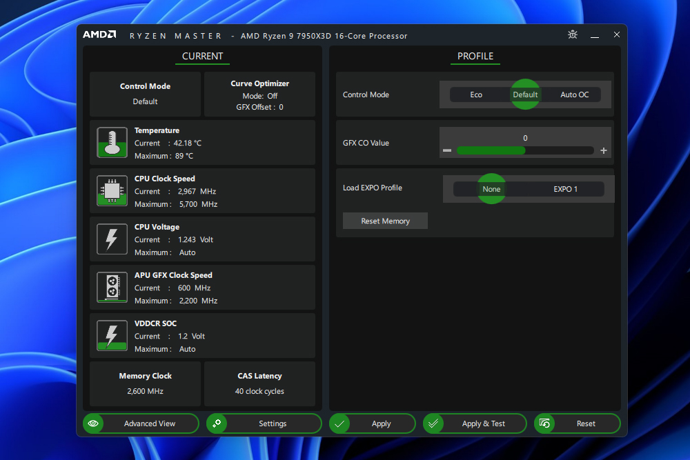This screenshot has width=690, height=460.
Task: Switch Control Mode to Eco
Action: pyautogui.click(x=477, y=94)
